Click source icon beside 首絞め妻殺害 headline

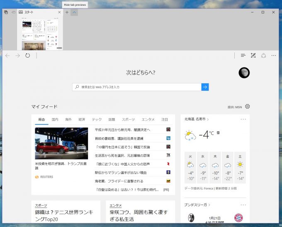pyautogui.click(x=168, y=138)
